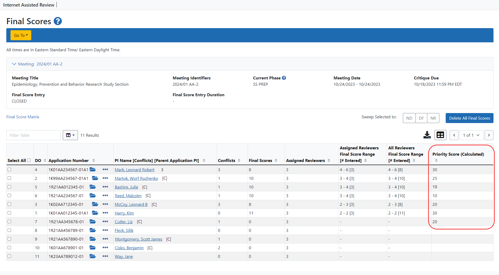
Task: Open the folder for 1R21AA567890-01
Action: (x=93, y=239)
